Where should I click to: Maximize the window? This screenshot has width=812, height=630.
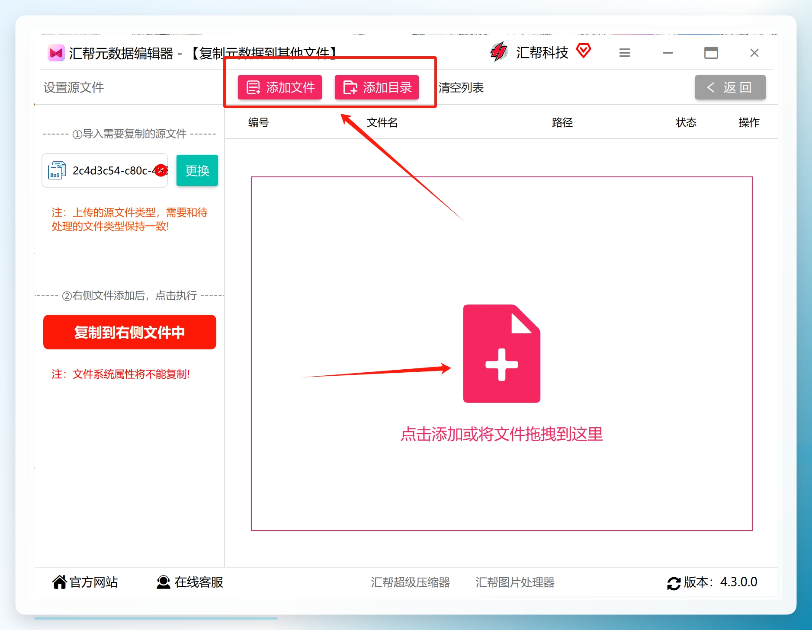click(x=711, y=53)
